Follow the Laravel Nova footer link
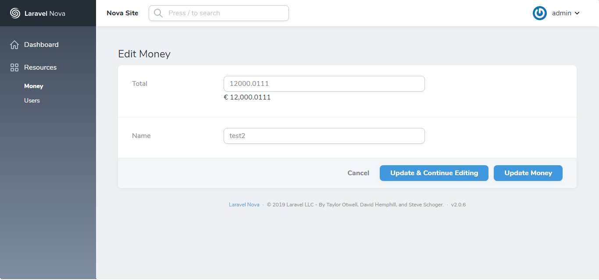 coord(244,205)
